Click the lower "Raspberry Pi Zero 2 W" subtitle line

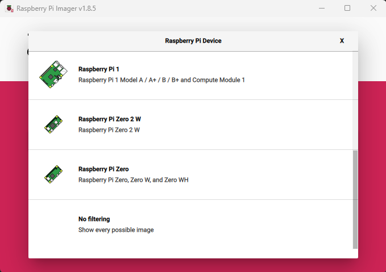[109, 130]
